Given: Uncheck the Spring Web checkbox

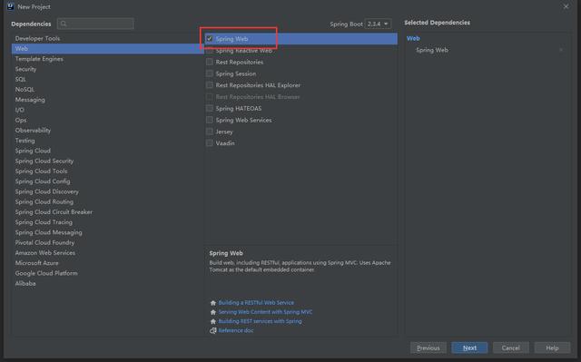Looking at the screenshot, I should (210, 38).
